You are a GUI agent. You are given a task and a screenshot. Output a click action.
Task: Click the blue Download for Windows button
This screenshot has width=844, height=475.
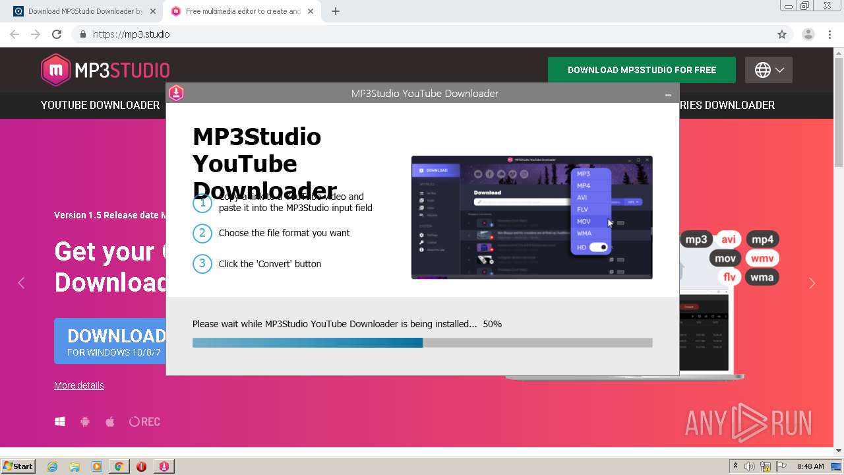[x=110, y=341]
